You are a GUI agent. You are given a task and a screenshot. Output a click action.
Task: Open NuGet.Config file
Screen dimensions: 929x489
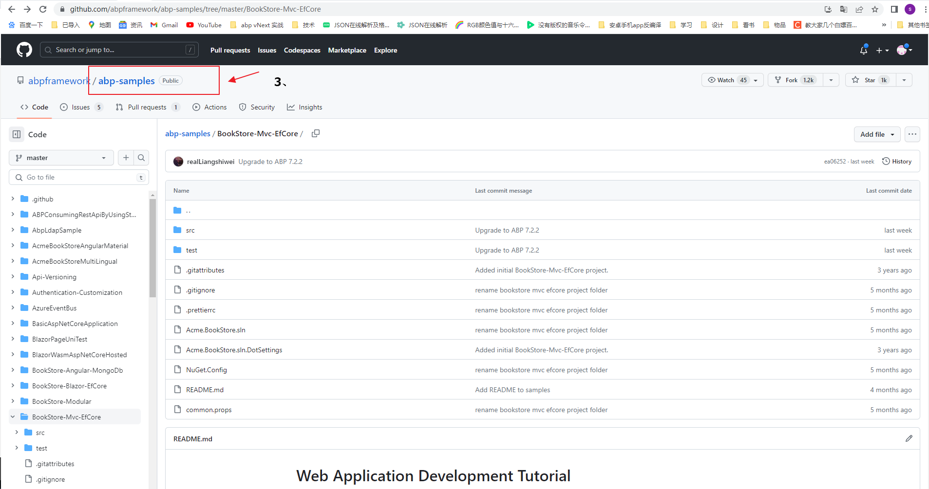pyautogui.click(x=207, y=370)
